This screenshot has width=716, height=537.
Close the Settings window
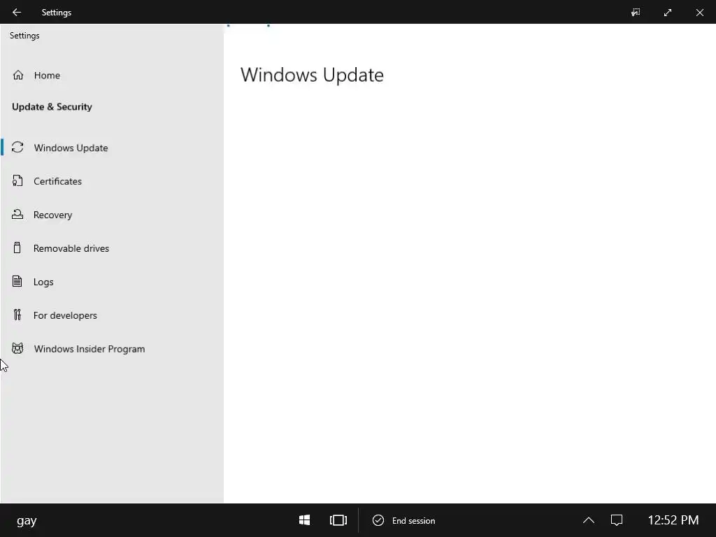click(699, 13)
